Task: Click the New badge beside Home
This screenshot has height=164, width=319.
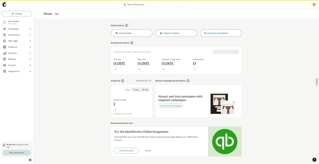Action: (x=57, y=14)
